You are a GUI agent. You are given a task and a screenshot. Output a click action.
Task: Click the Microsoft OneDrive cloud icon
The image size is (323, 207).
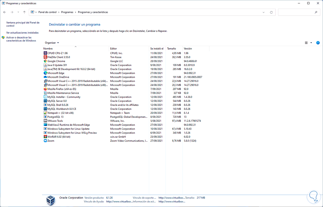[45, 77]
